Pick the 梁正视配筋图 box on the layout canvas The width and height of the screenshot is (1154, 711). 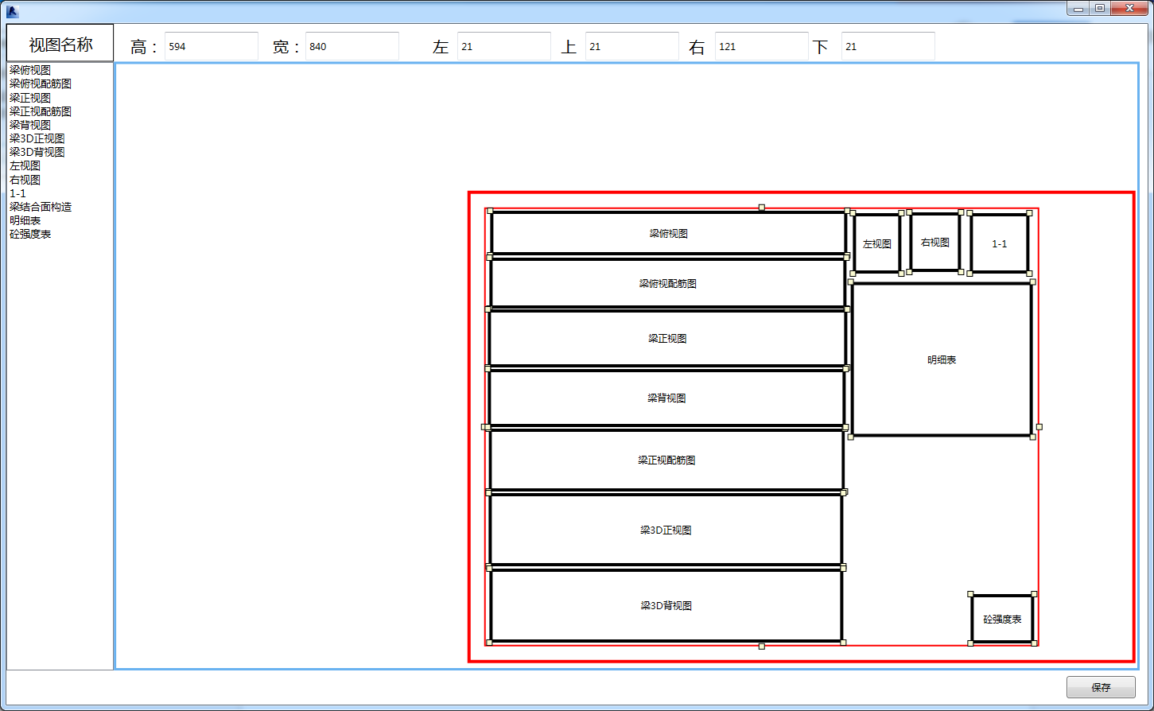(666, 460)
